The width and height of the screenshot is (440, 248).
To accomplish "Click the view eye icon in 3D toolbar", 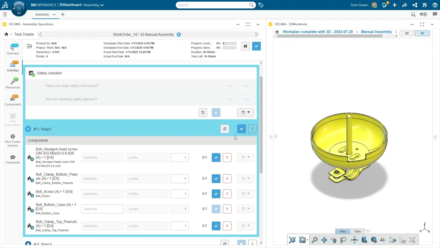I will (354, 240).
